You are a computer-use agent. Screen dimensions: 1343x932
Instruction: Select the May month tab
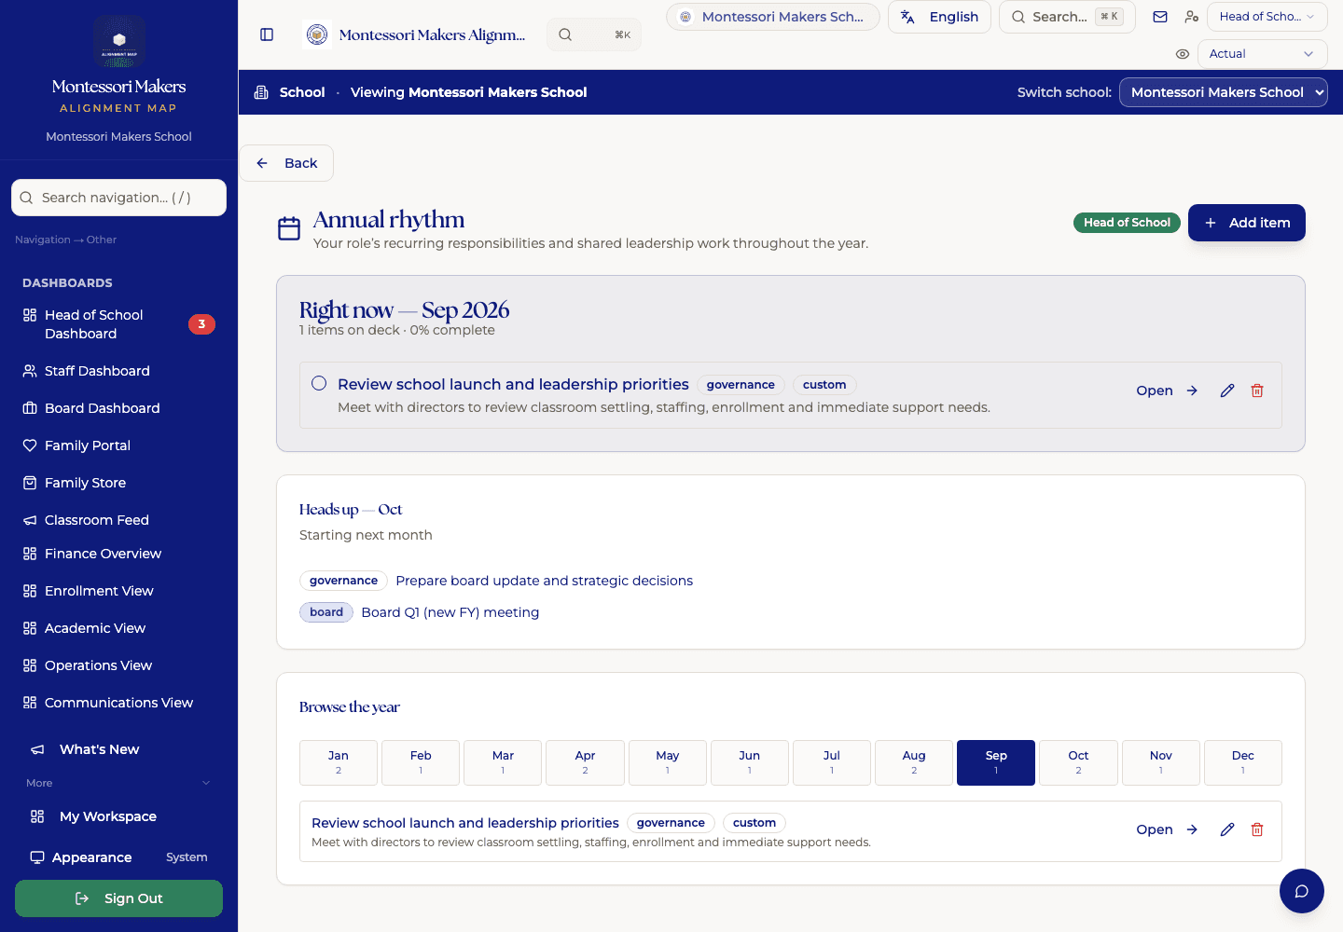[668, 762]
